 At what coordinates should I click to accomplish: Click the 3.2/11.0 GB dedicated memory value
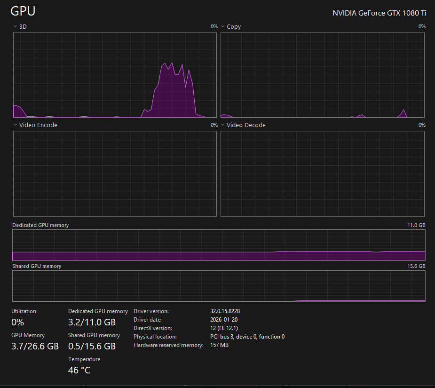[x=92, y=322]
